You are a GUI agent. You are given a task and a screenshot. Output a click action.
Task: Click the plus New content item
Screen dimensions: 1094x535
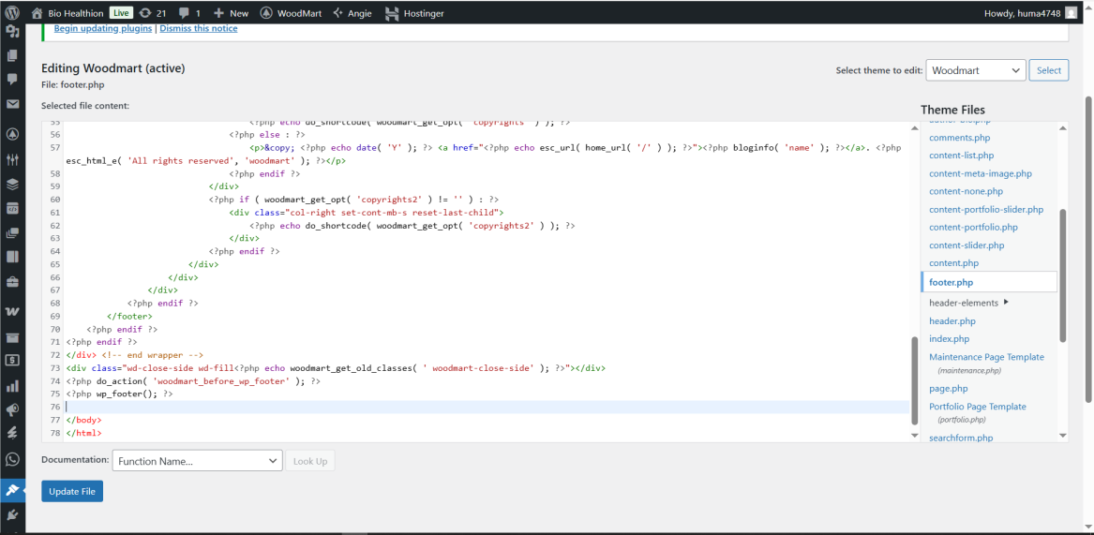(231, 12)
